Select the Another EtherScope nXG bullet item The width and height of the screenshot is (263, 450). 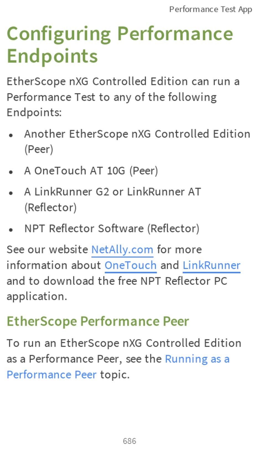[x=137, y=142]
